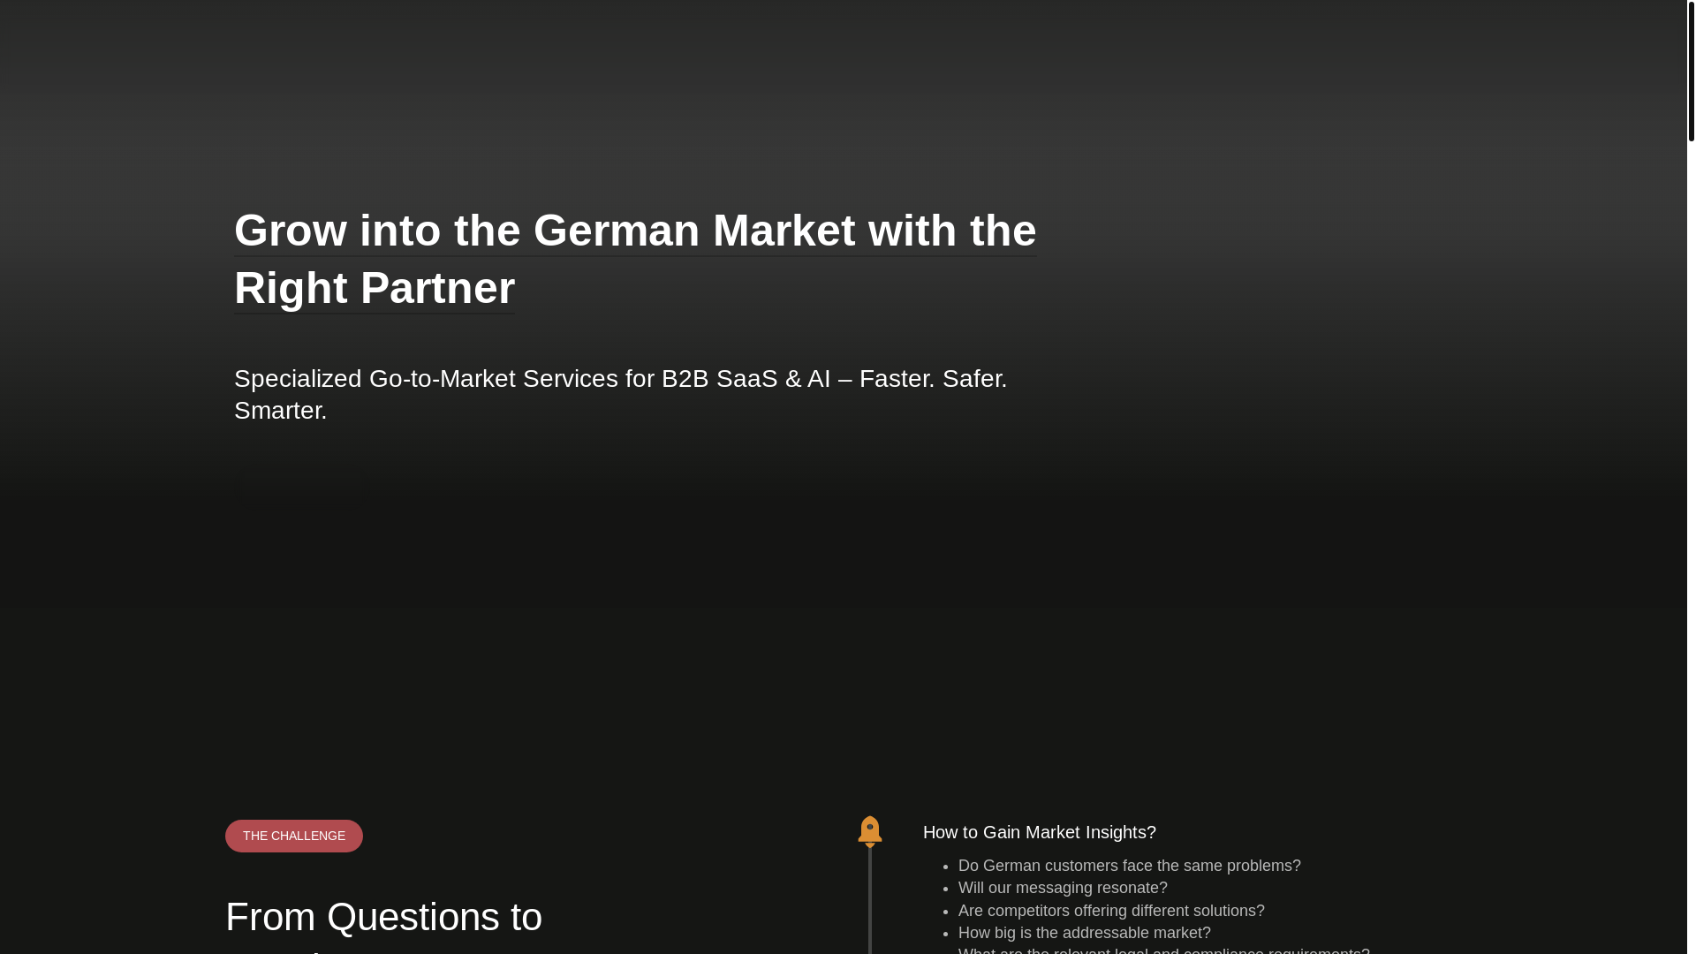Click the orange rocket icon
The height and width of the screenshot is (954, 1696).
[869, 831]
